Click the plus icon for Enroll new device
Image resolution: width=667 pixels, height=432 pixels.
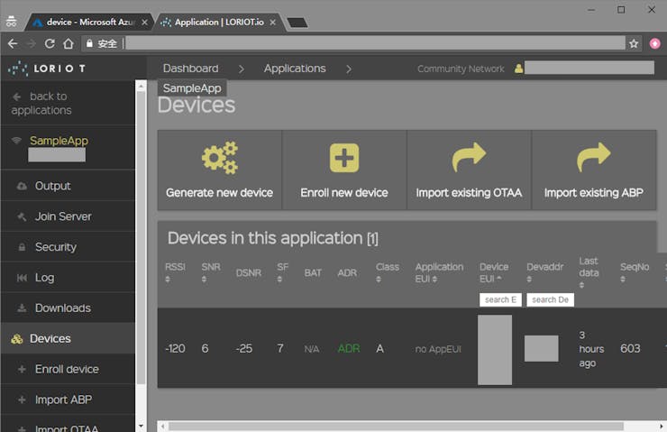(x=344, y=158)
